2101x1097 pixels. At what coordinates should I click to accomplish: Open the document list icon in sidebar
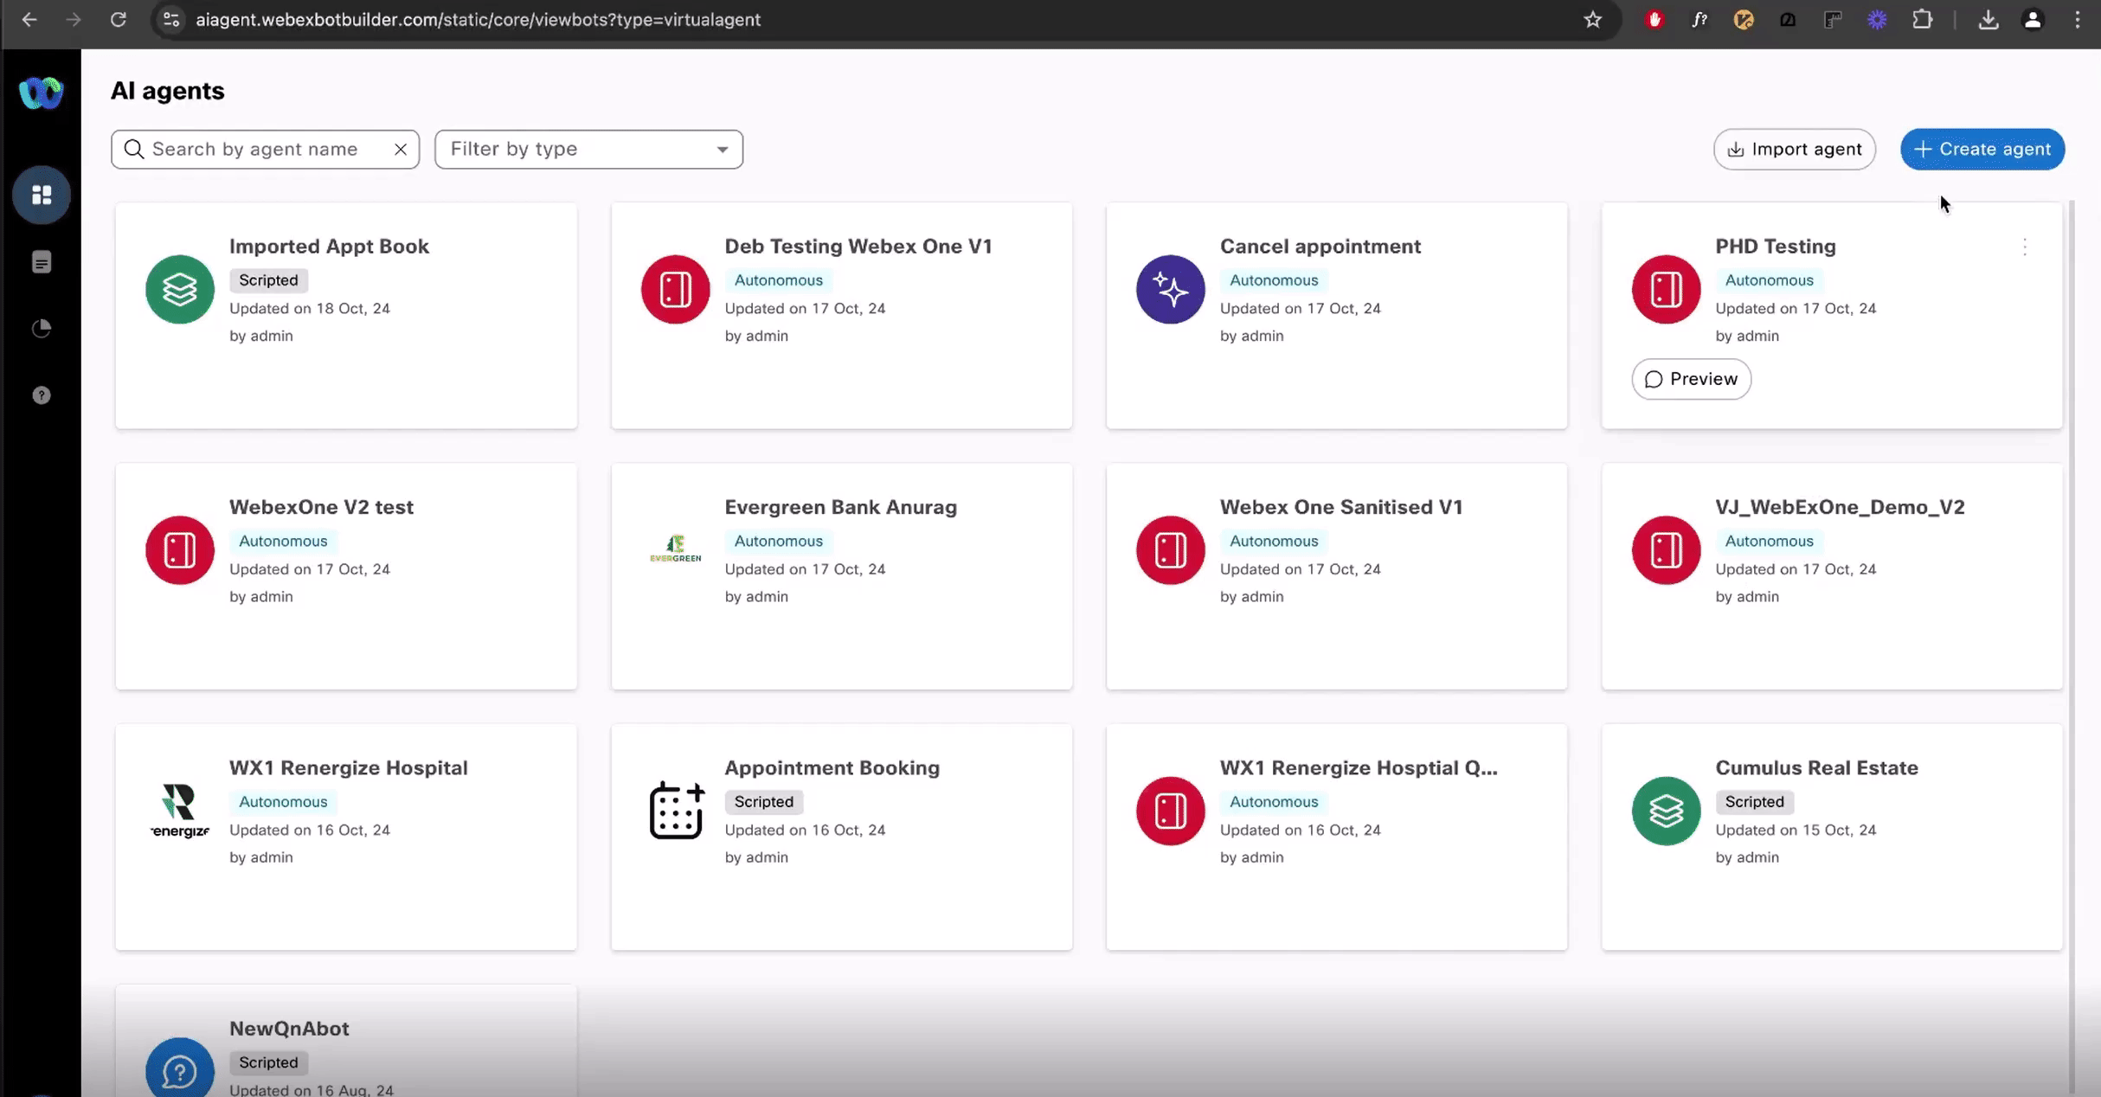coord(41,262)
